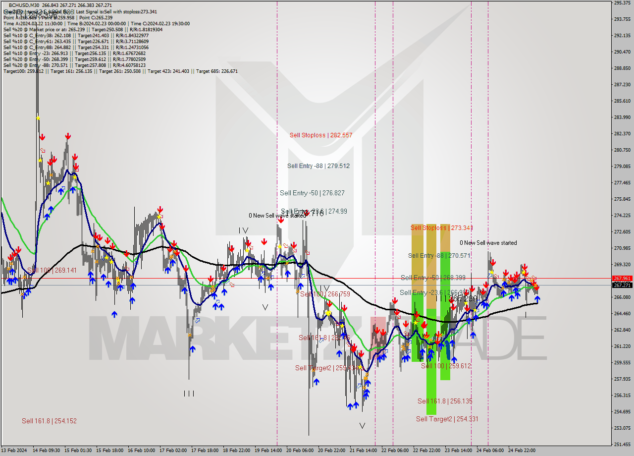
Task: Select the 'Sell %10 @ C_Entry88: 264.882' line
Action: (x=76, y=47)
